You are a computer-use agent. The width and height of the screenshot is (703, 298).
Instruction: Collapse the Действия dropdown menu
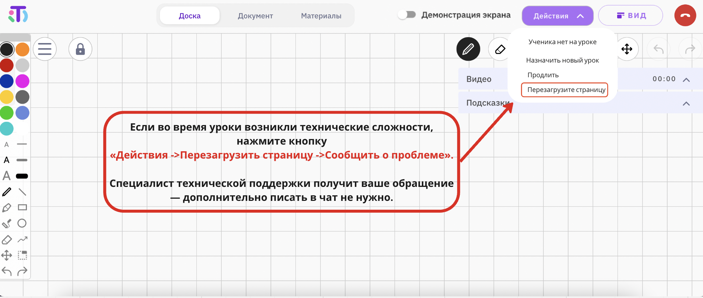(557, 16)
